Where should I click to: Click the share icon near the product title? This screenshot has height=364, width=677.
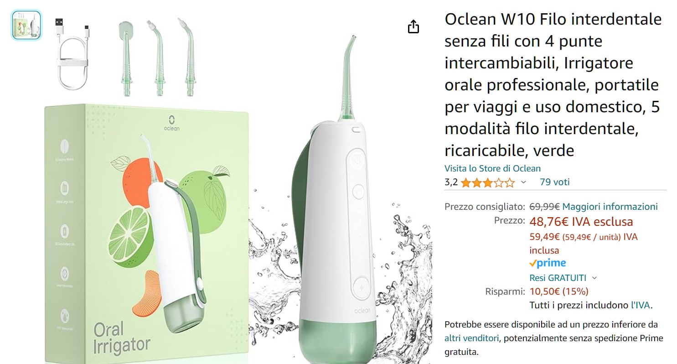tap(413, 26)
